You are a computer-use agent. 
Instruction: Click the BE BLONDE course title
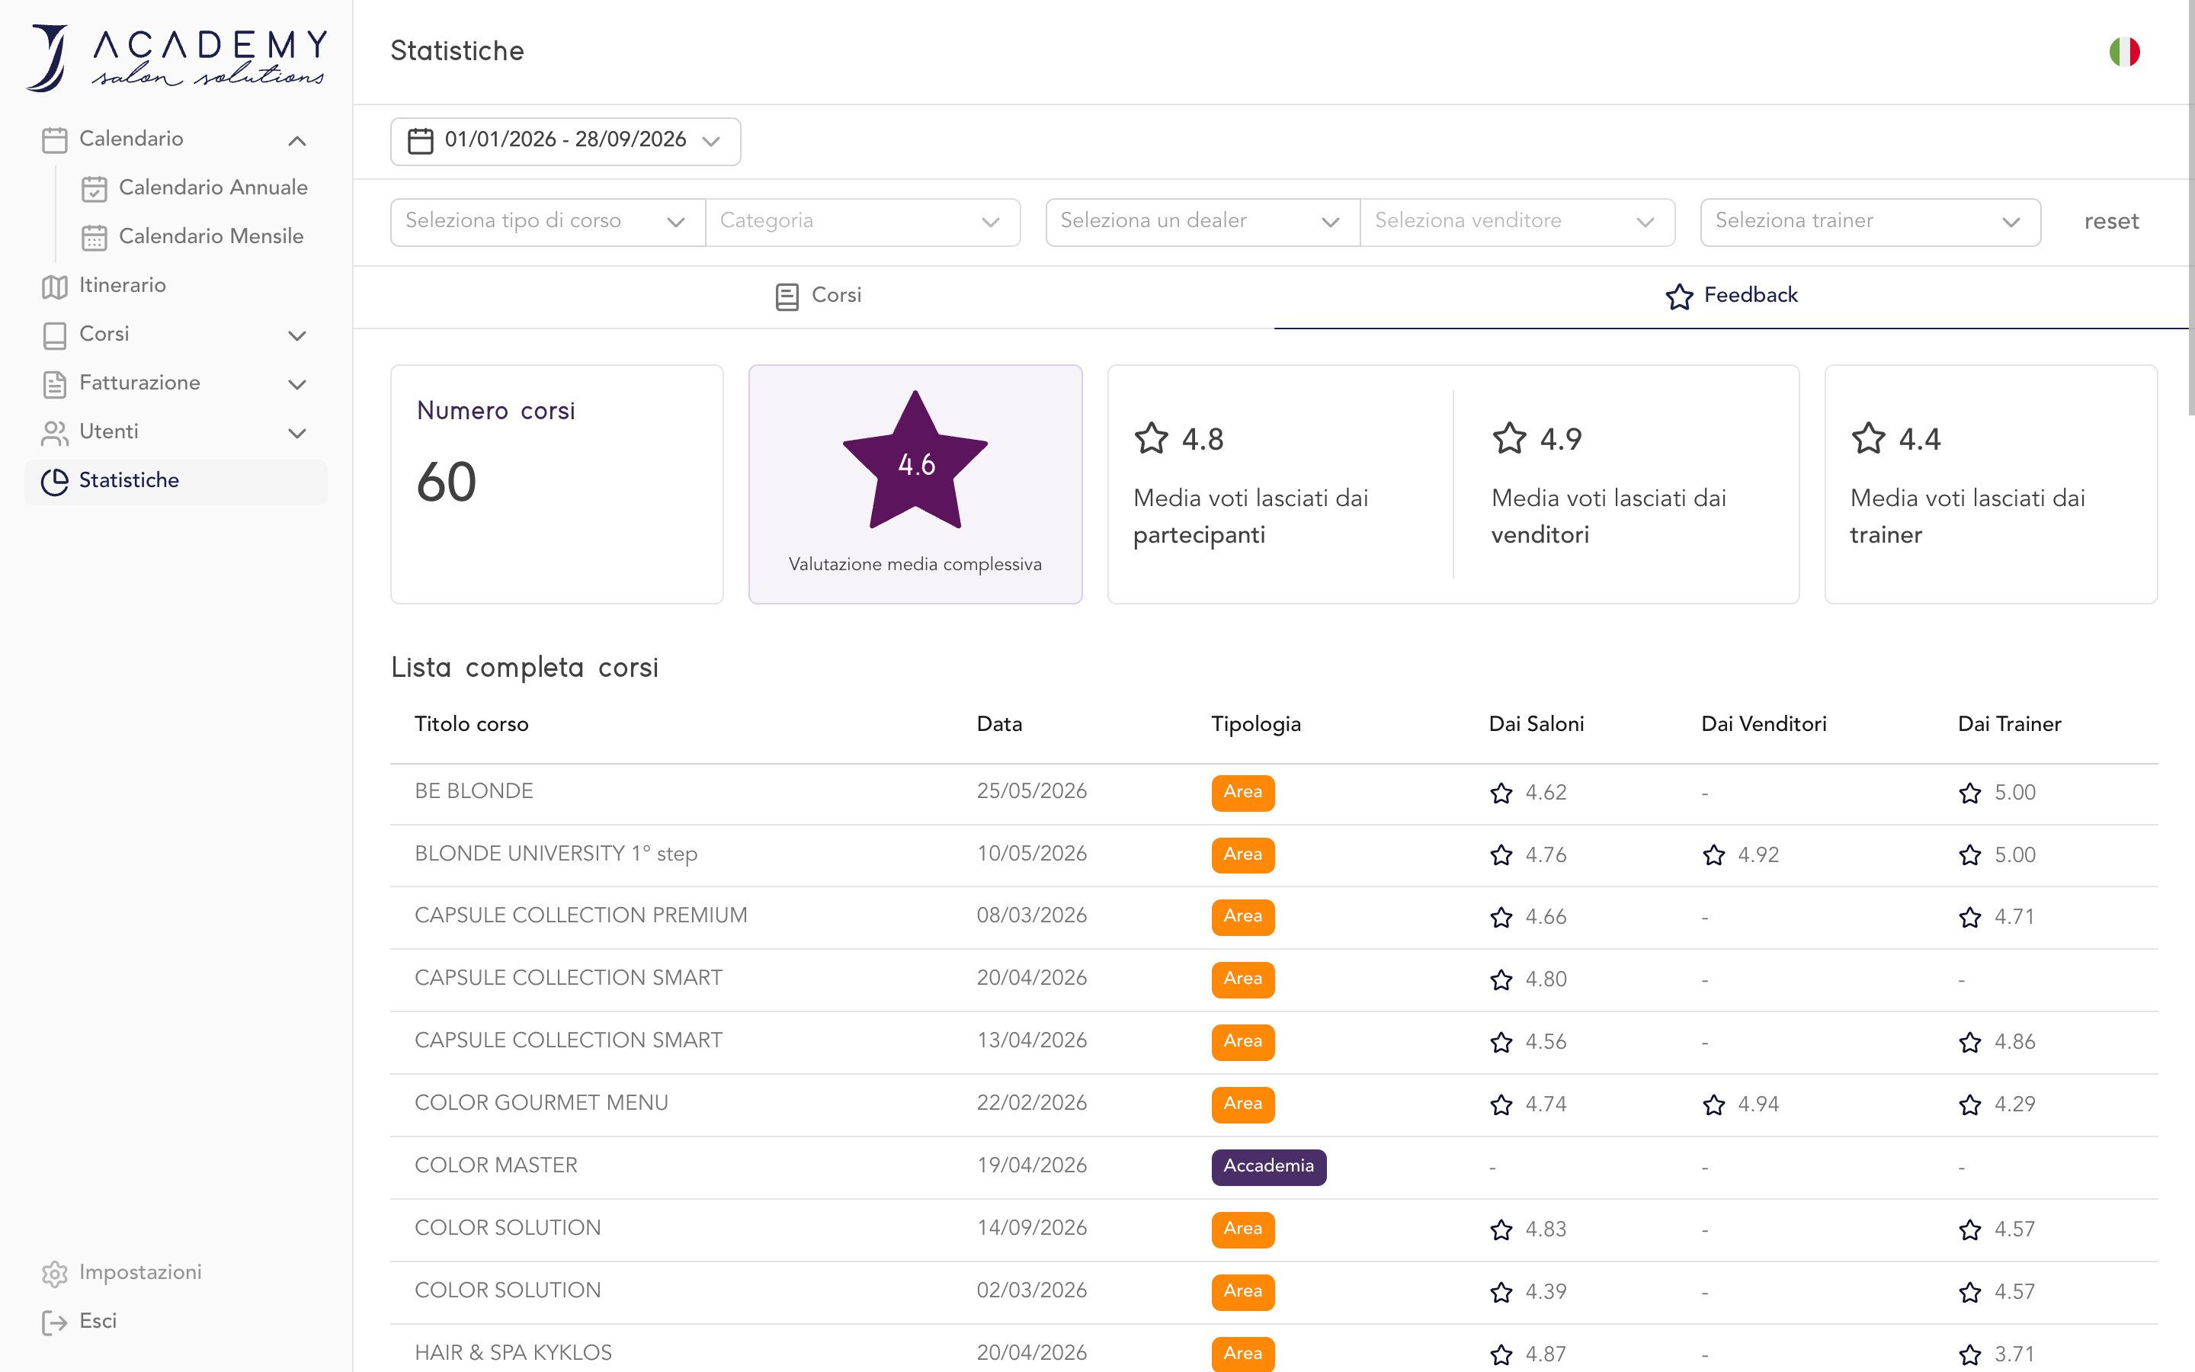[473, 791]
